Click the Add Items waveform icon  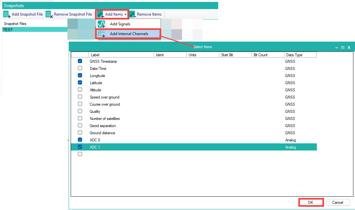click(101, 14)
